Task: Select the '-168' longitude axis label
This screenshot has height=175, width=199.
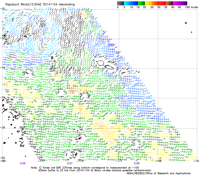Action: 158,161
